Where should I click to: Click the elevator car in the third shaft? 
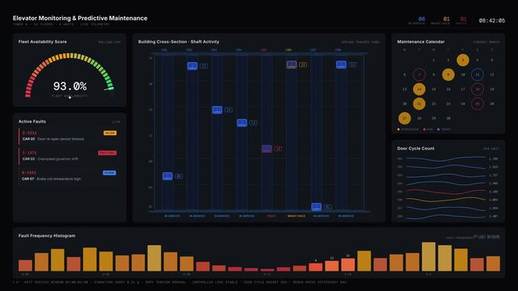217,110
